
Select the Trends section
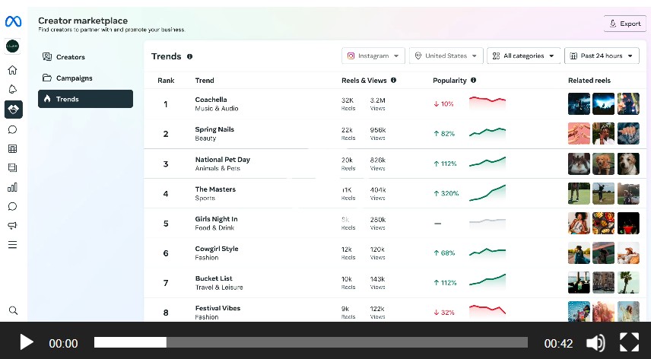[x=85, y=99]
